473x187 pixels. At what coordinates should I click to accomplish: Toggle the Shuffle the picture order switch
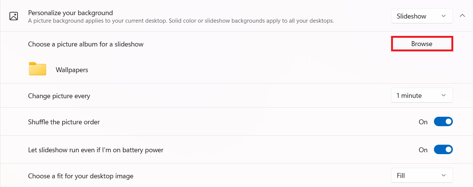(x=443, y=122)
